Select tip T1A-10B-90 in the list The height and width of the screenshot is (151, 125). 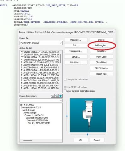[40, 85]
